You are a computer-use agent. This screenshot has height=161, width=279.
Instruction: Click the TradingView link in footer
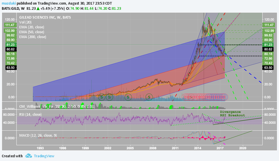click(44, 156)
